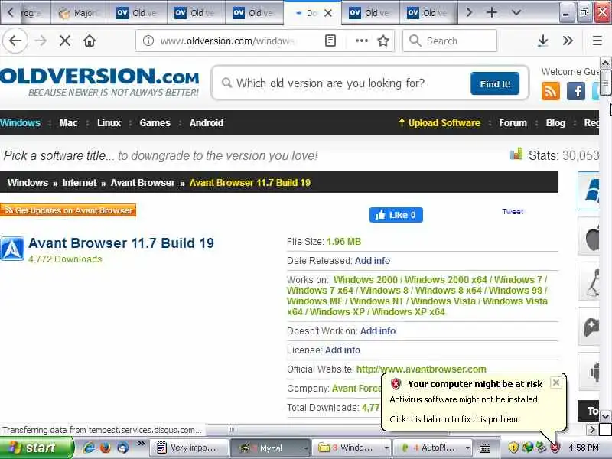Click the address bar URL field
This screenshot has height=459, width=612.
pyautogui.click(x=227, y=41)
